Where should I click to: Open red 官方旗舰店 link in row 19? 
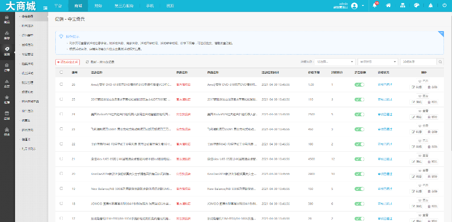(183, 188)
